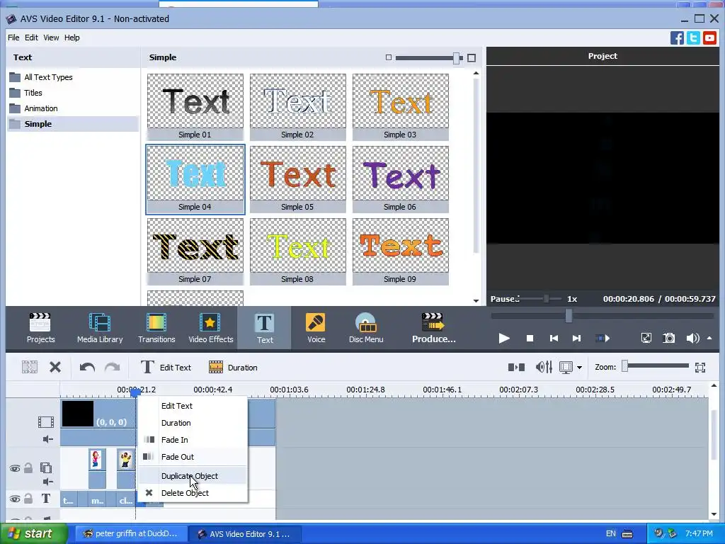Open the Help menu
This screenshot has height=544, width=725.
(72, 38)
